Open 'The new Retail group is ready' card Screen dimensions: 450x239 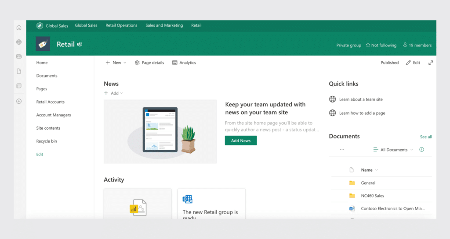click(211, 204)
